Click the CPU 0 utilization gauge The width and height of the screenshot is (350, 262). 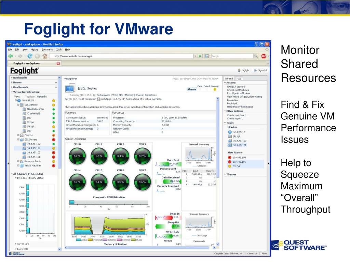77,156
